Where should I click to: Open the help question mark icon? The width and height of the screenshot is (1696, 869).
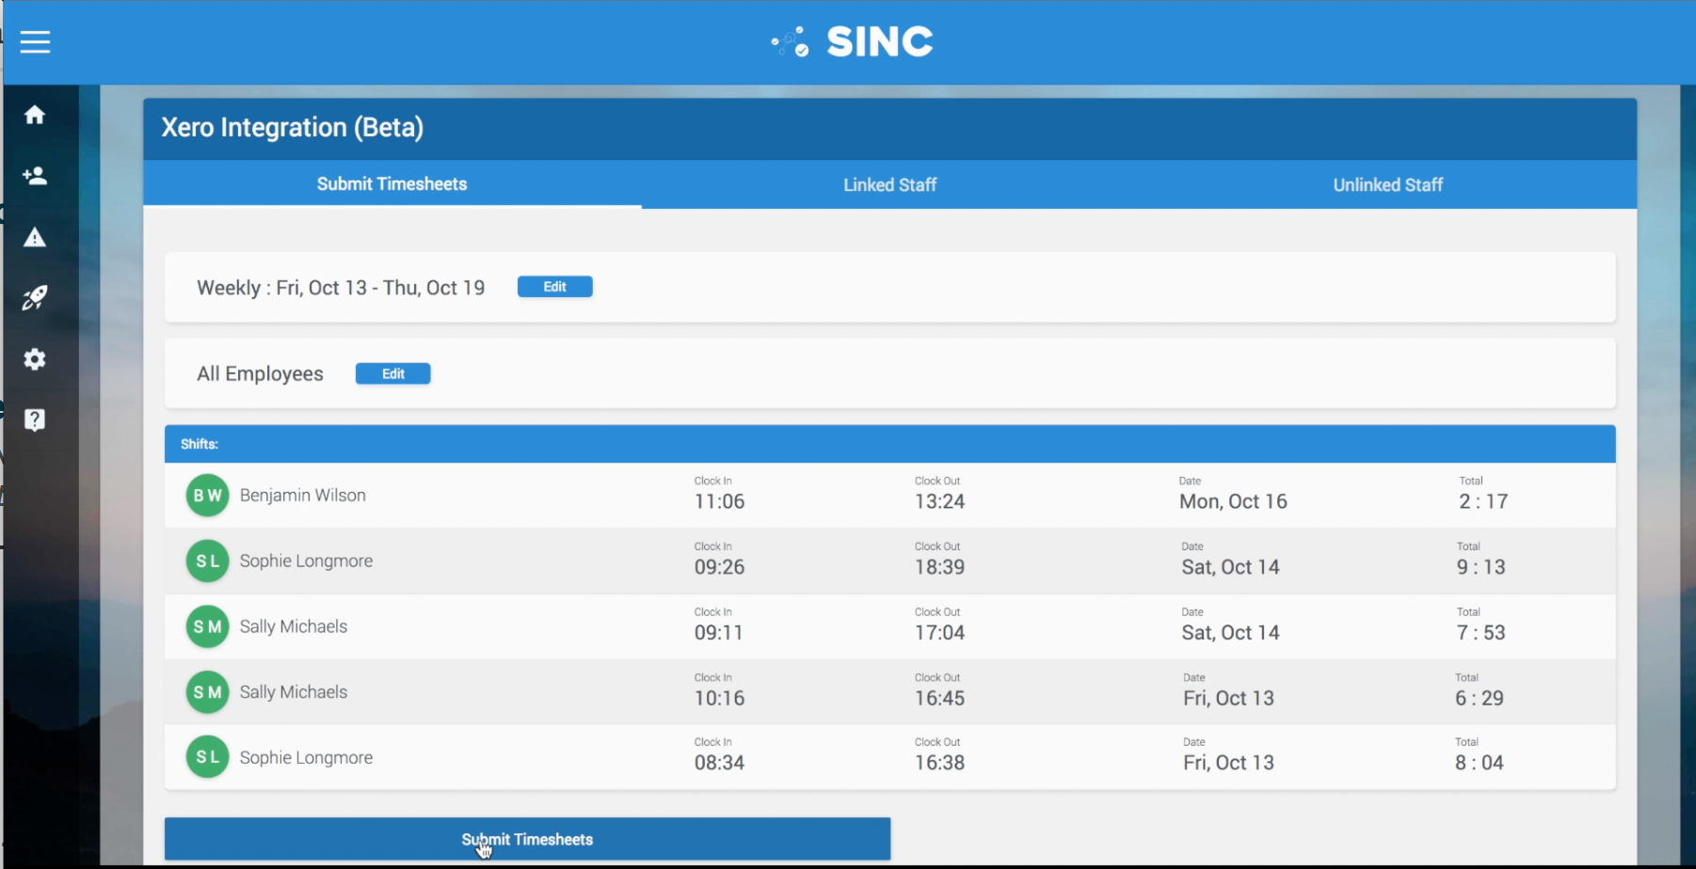35,419
